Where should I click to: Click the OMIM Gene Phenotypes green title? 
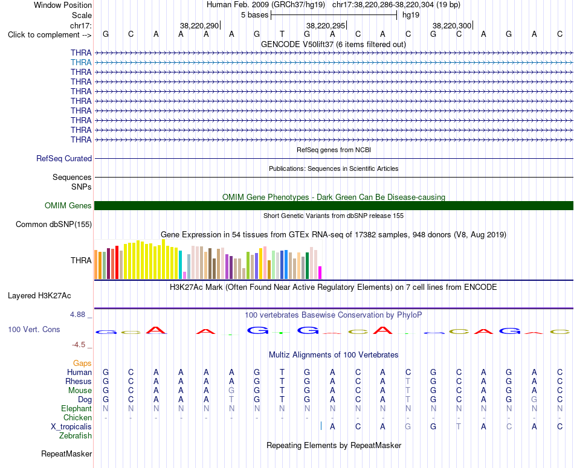334,197
